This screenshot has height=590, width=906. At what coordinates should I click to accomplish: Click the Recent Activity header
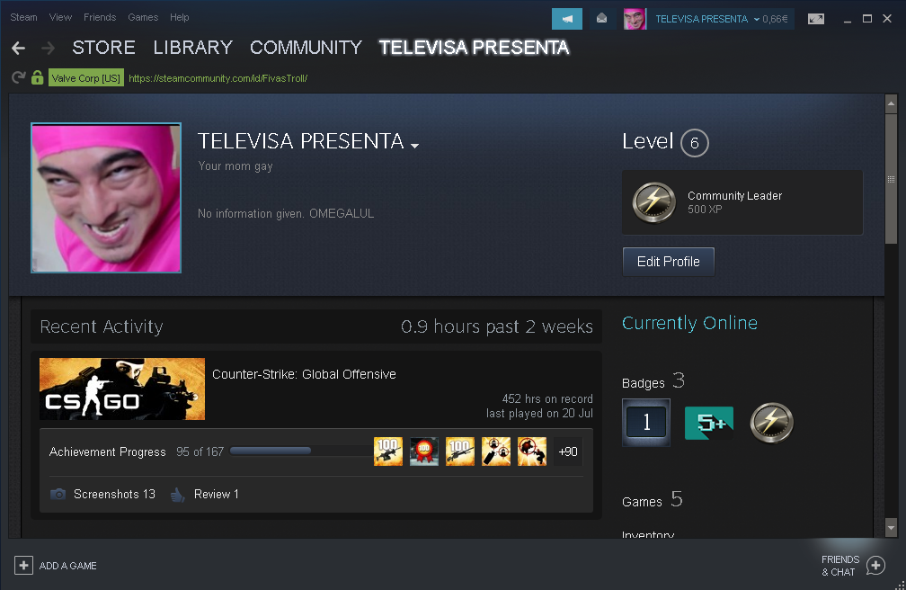tap(101, 326)
